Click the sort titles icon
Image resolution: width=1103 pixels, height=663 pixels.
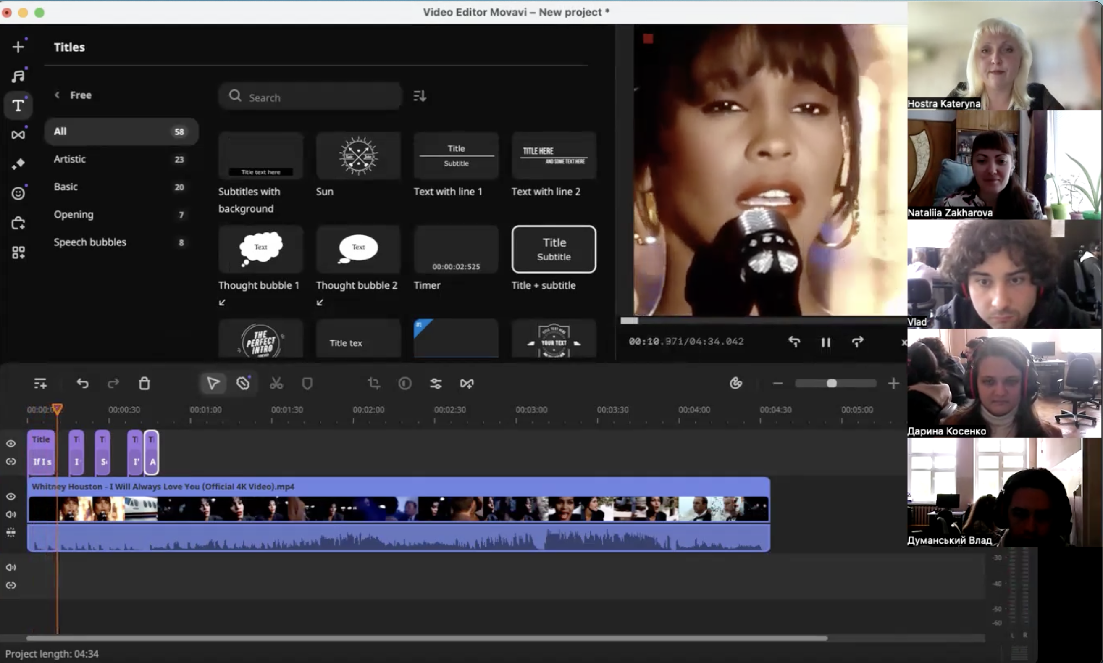pyautogui.click(x=419, y=96)
